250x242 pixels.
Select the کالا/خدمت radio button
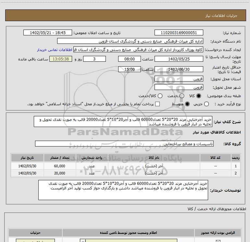coord(160,96)
